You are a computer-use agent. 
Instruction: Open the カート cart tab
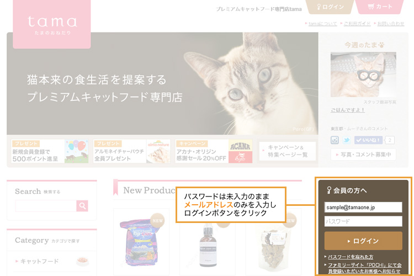click(x=380, y=7)
